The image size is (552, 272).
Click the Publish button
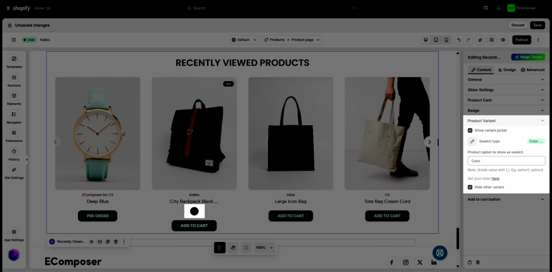click(521, 40)
